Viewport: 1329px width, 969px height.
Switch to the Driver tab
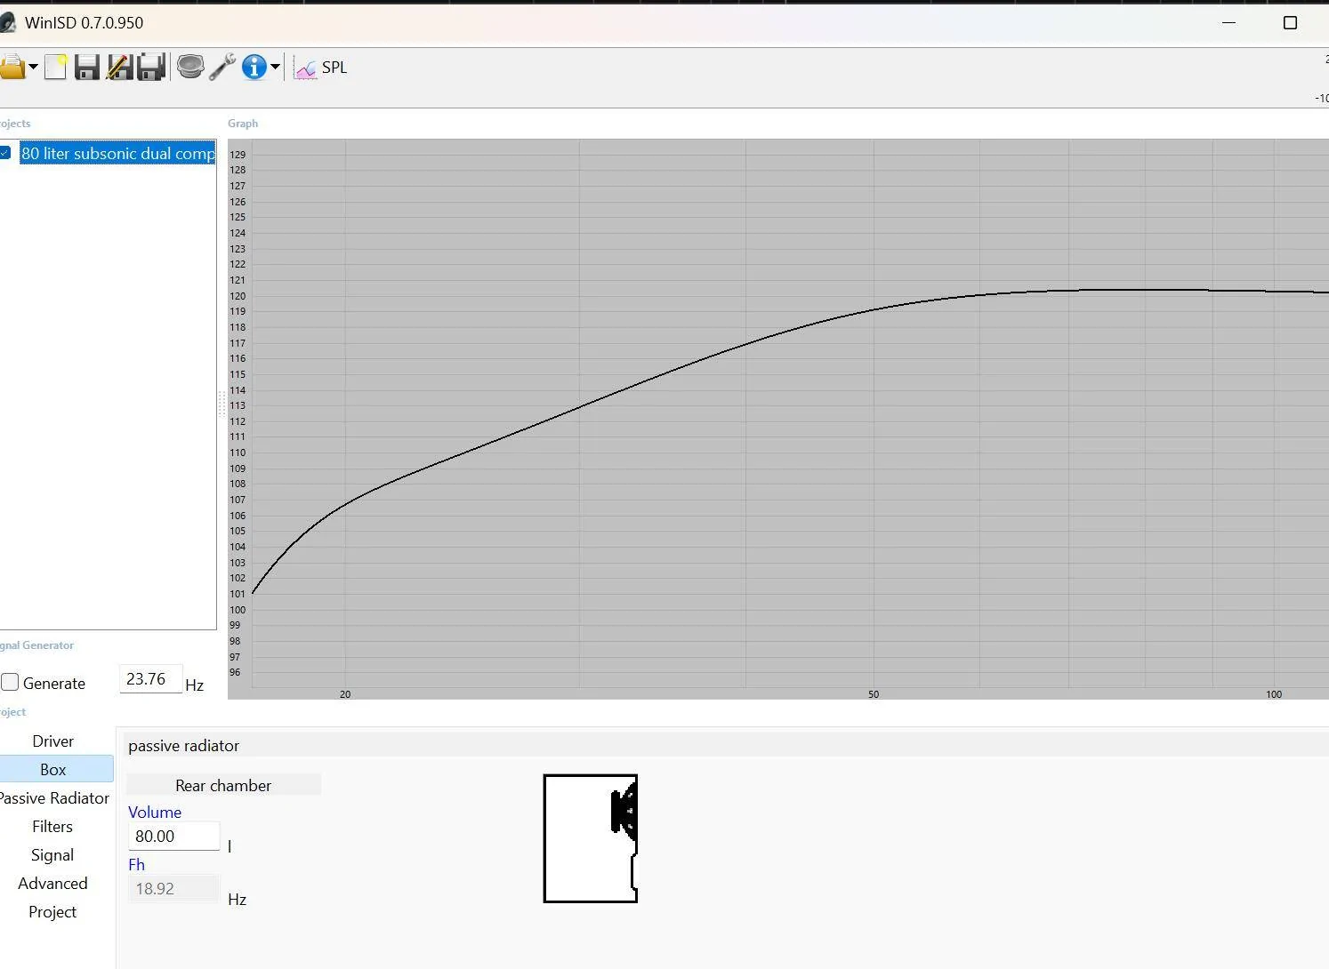point(53,741)
